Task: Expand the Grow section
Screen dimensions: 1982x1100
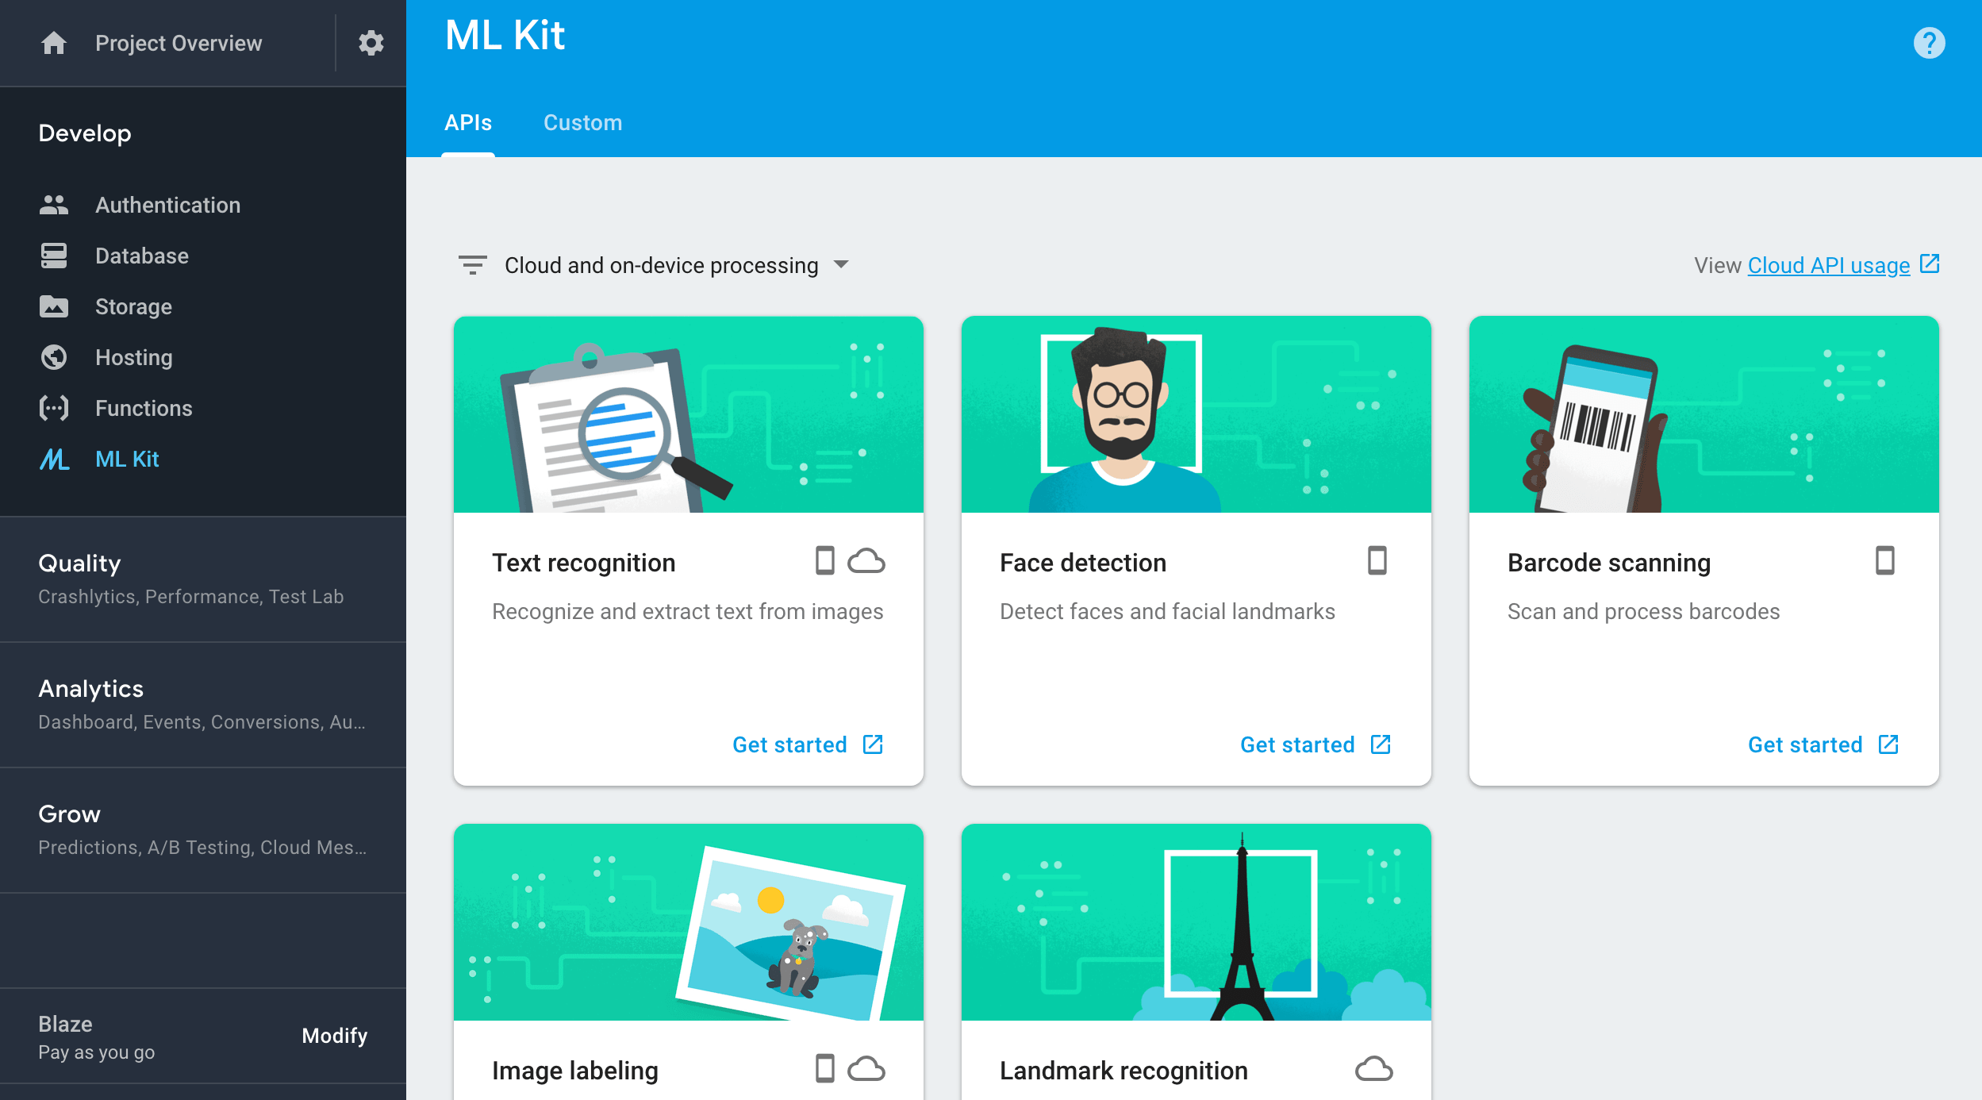Action: pyautogui.click(x=203, y=830)
